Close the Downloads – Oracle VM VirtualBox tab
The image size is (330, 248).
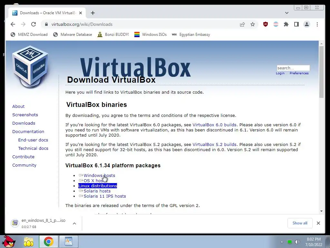click(80, 13)
